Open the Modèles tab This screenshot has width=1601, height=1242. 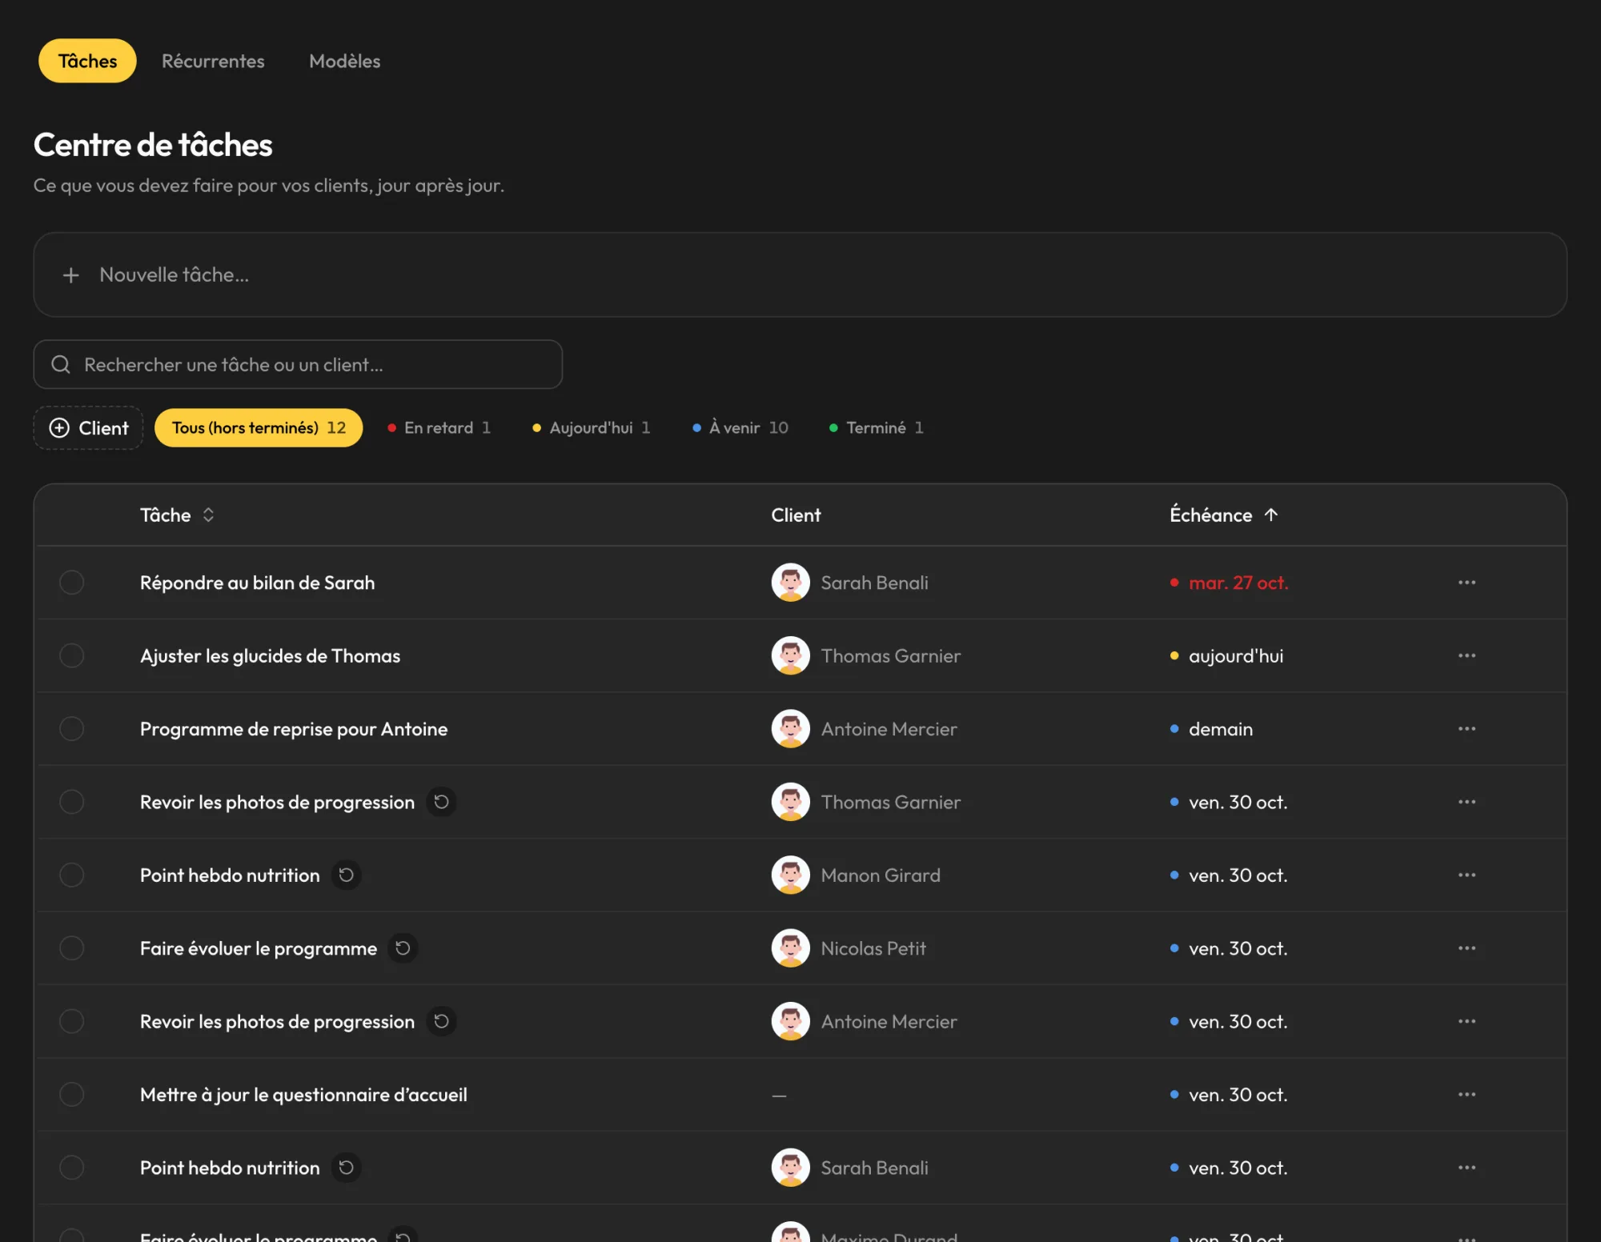tap(344, 61)
